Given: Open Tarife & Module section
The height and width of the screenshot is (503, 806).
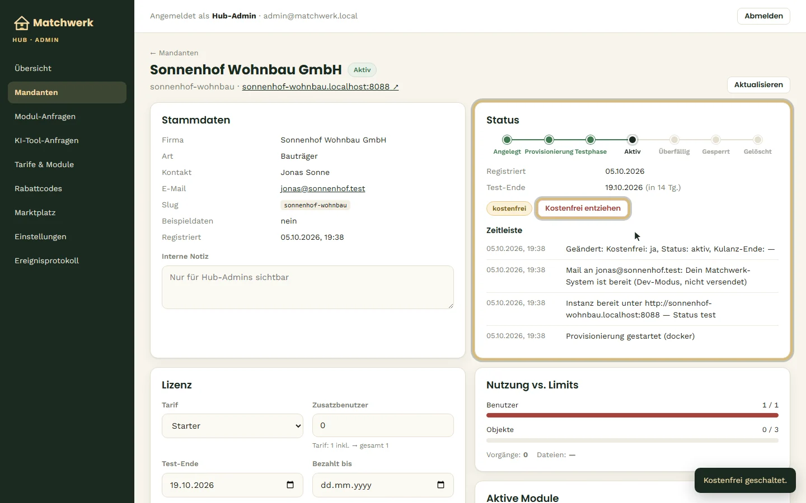Looking at the screenshot, I should pyautogui.click(x=67, y=164).
